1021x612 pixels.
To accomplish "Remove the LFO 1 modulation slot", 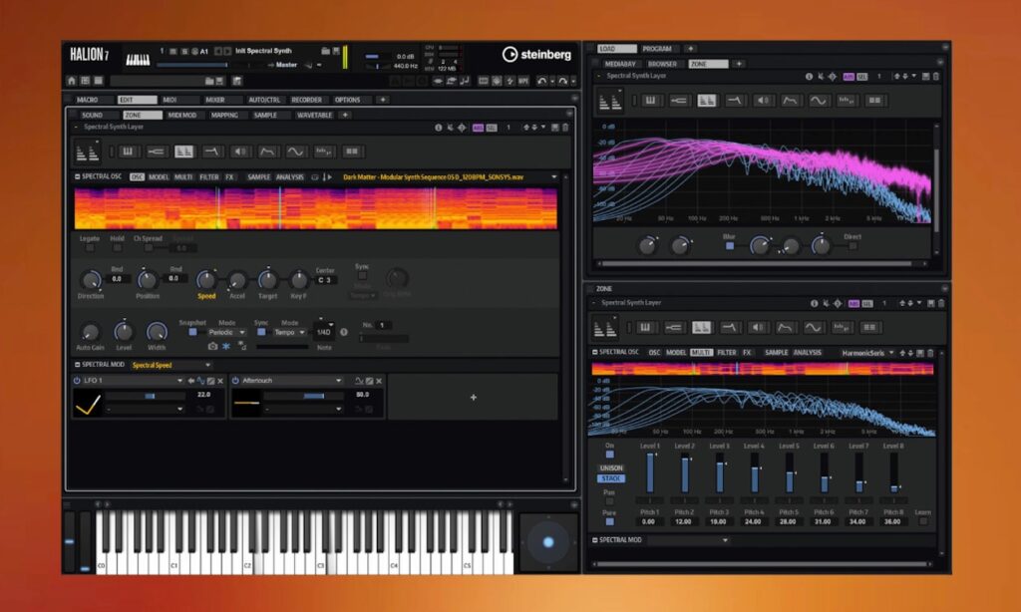I will [x=220, y=381].
